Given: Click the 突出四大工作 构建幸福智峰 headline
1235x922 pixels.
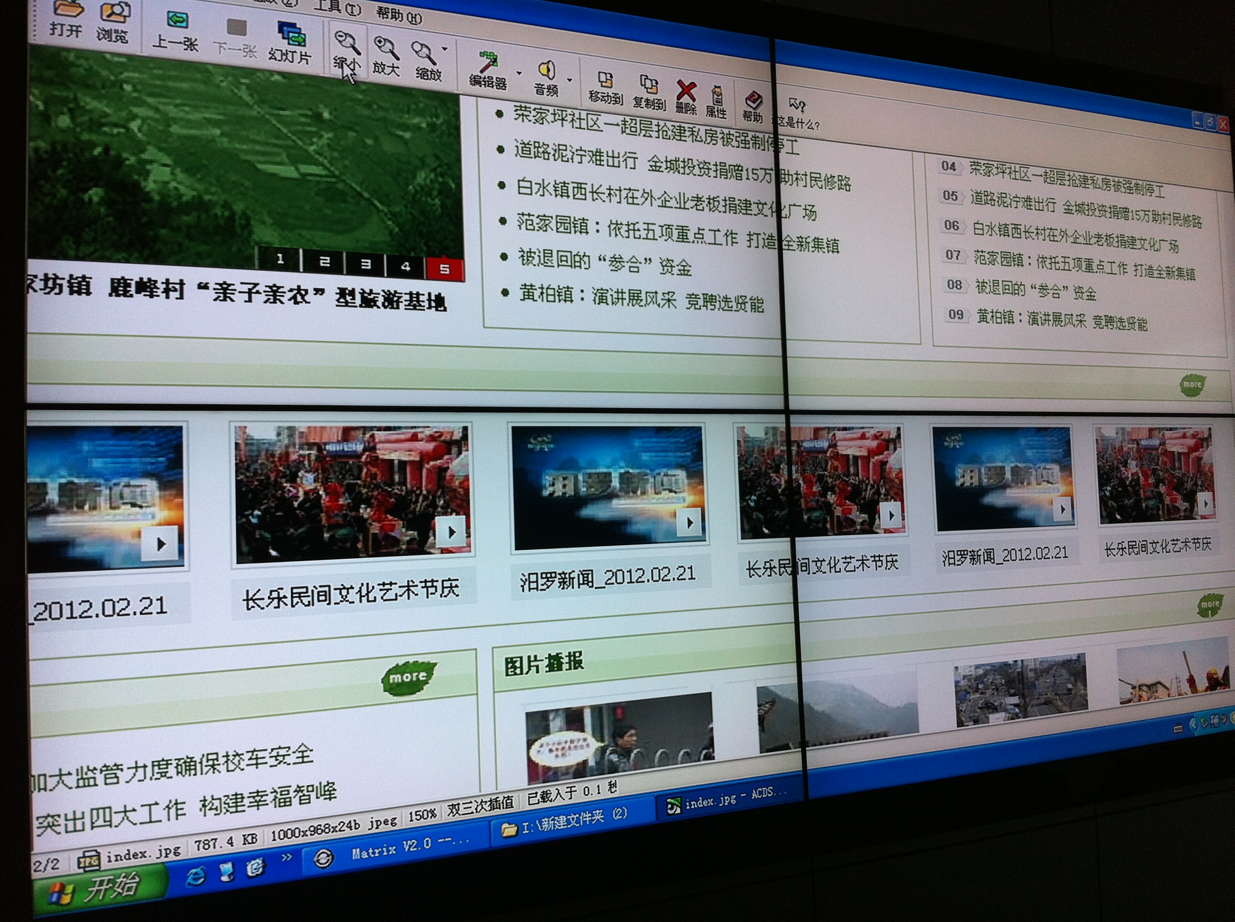Looking at the screenshot, I should (x=186, y=808).
